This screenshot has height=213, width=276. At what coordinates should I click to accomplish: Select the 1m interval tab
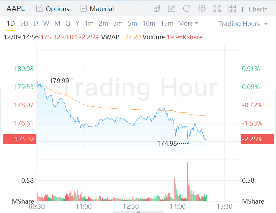tap(89, 24)
